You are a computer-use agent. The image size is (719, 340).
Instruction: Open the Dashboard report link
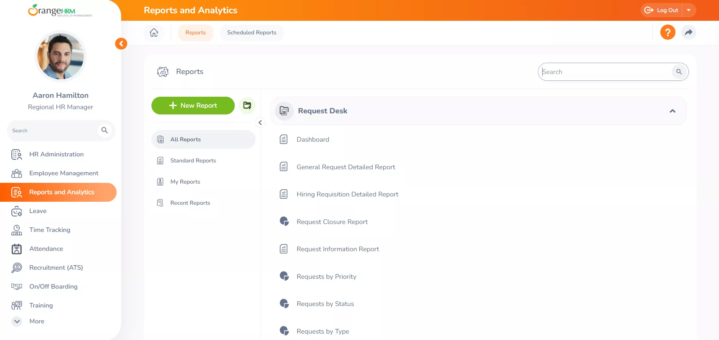pyautogui.click(x=313, y=139)
